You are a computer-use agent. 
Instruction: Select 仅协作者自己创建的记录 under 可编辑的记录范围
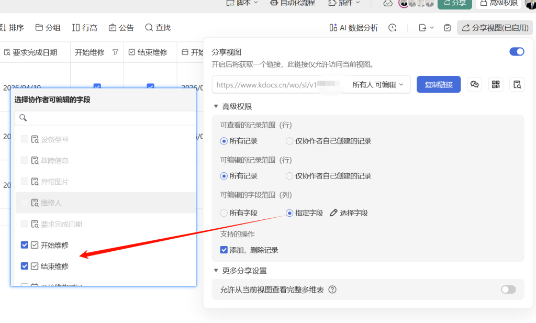pyautogui.click(x=289, y=176)
